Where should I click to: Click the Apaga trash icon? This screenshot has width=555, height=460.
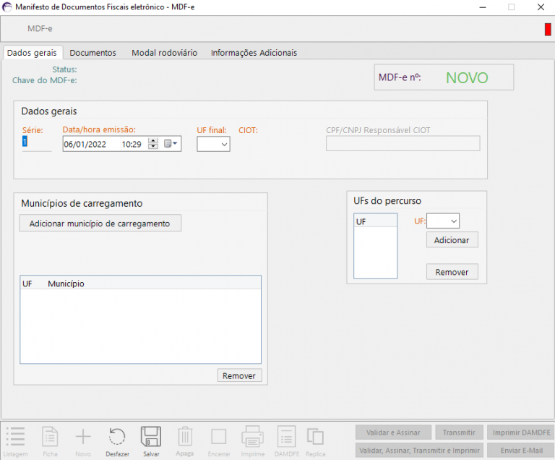point(185,437)
